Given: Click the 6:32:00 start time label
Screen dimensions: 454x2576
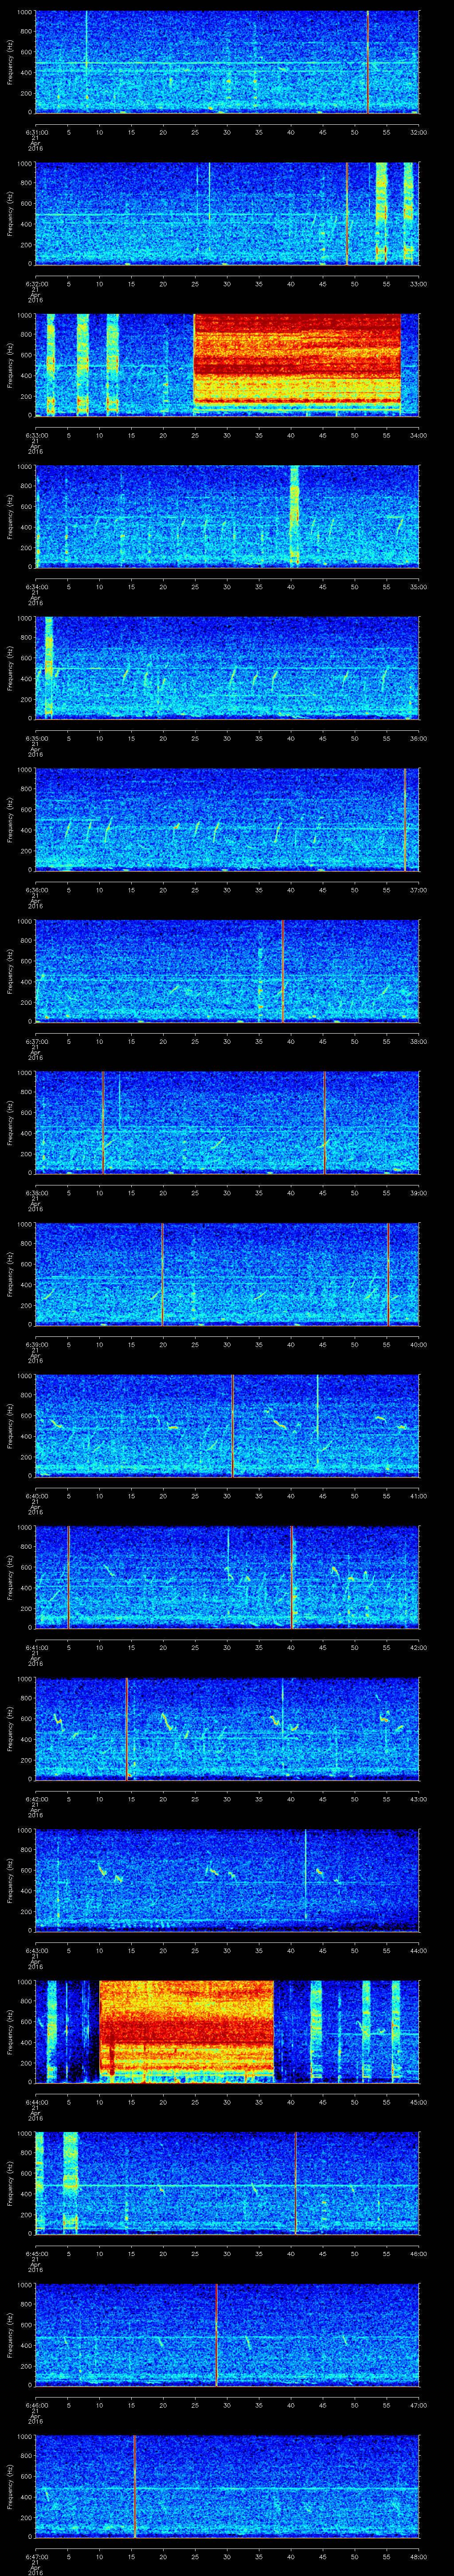Looking at the screenshot, I should 36,284.
